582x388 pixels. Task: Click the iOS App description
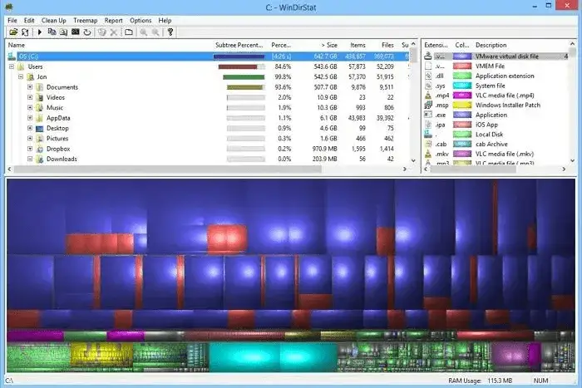[486, 125]
